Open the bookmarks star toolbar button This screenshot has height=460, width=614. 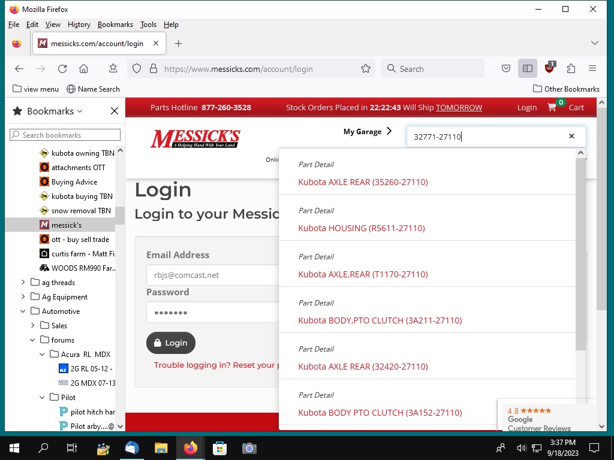[113, 69]
